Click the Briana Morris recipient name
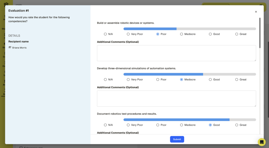Viewport: 269px width, 148px height. 19,48
